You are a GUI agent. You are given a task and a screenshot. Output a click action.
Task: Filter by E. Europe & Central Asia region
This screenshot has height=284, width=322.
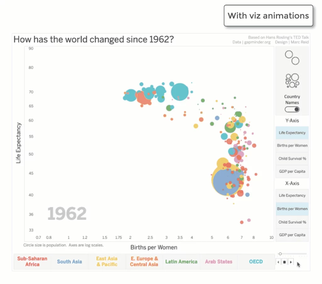tap(144, 261)
